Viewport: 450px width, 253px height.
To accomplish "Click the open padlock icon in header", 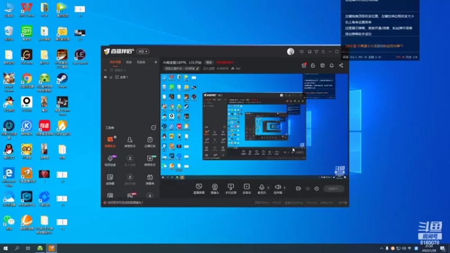I will click(313, 65).
